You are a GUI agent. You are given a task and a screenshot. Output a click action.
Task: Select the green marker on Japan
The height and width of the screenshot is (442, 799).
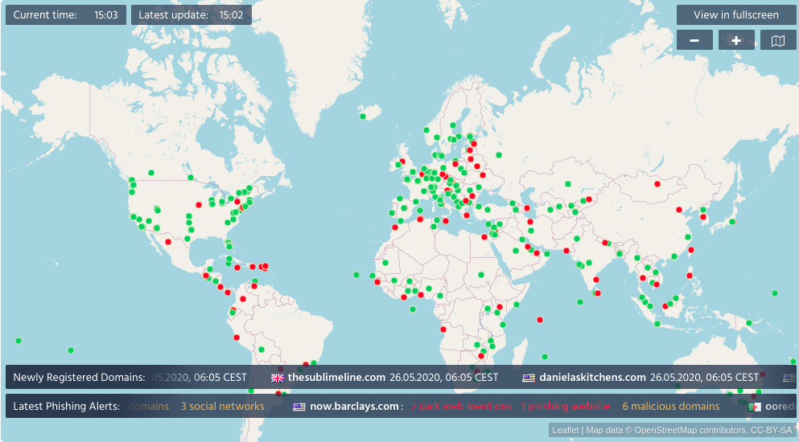pyautogui.click(x=732, y=222)
